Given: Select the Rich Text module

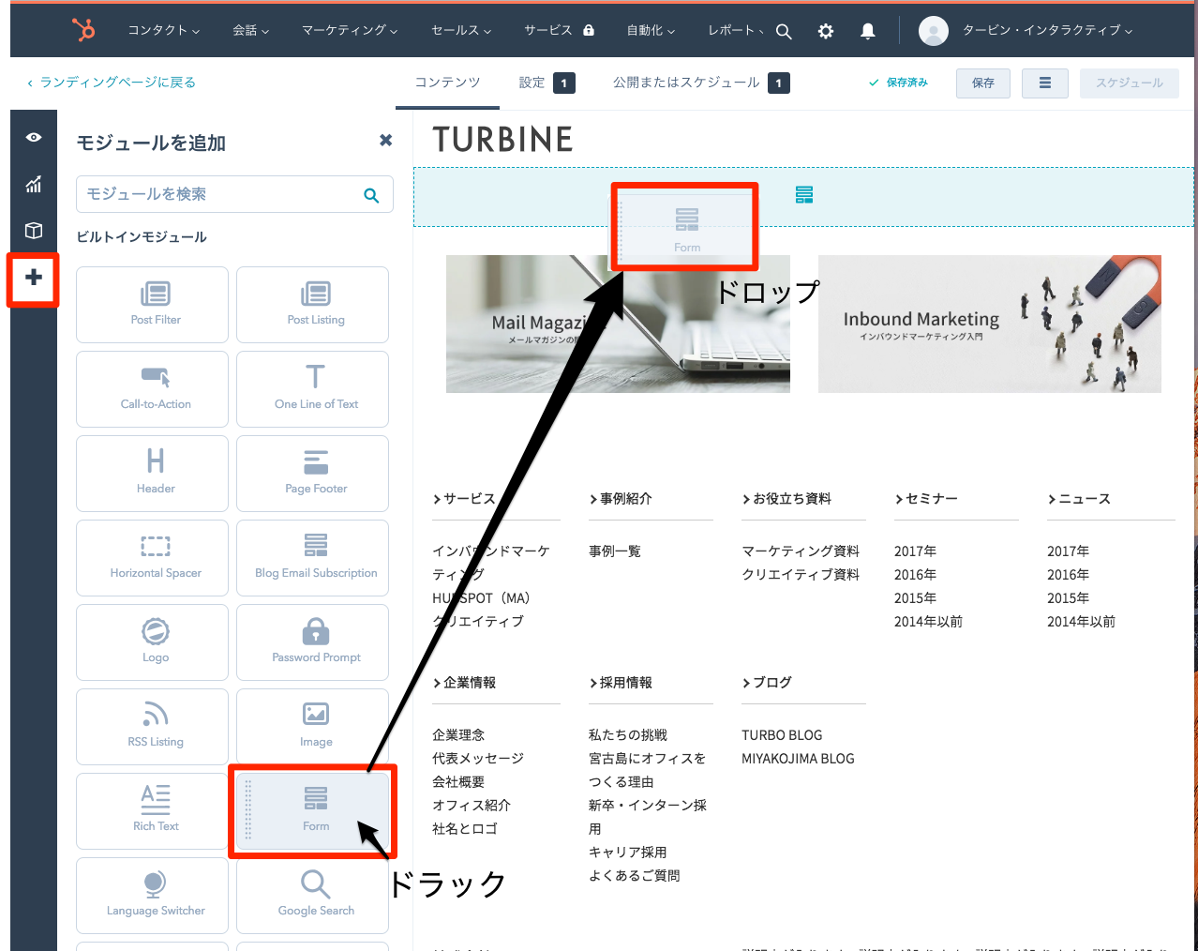Looking at the screenshot, I should [x=156, y=810].
